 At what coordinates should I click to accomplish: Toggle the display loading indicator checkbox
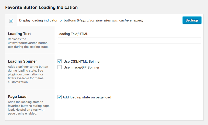pyautogui.click(x=11, y=21)
